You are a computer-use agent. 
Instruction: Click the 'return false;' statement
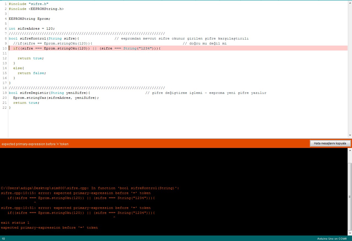click(x=32, y=73)
